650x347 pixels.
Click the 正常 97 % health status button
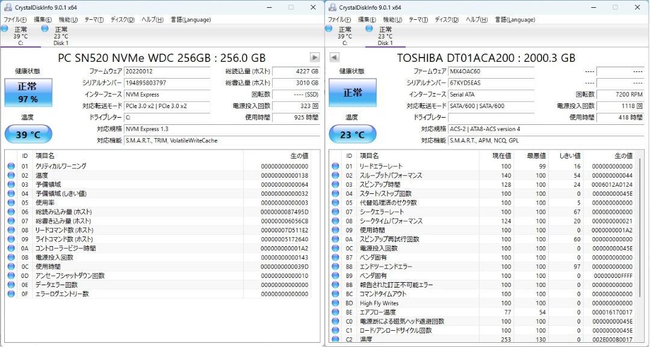(28, 92)
